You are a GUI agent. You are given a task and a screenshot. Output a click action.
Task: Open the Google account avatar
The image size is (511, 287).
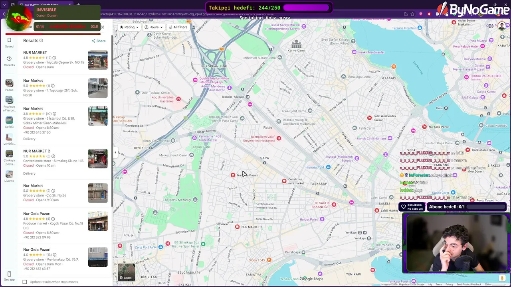(x=502, y=26)
